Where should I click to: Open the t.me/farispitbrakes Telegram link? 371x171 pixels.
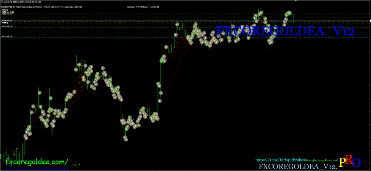(x=280, y=159)
